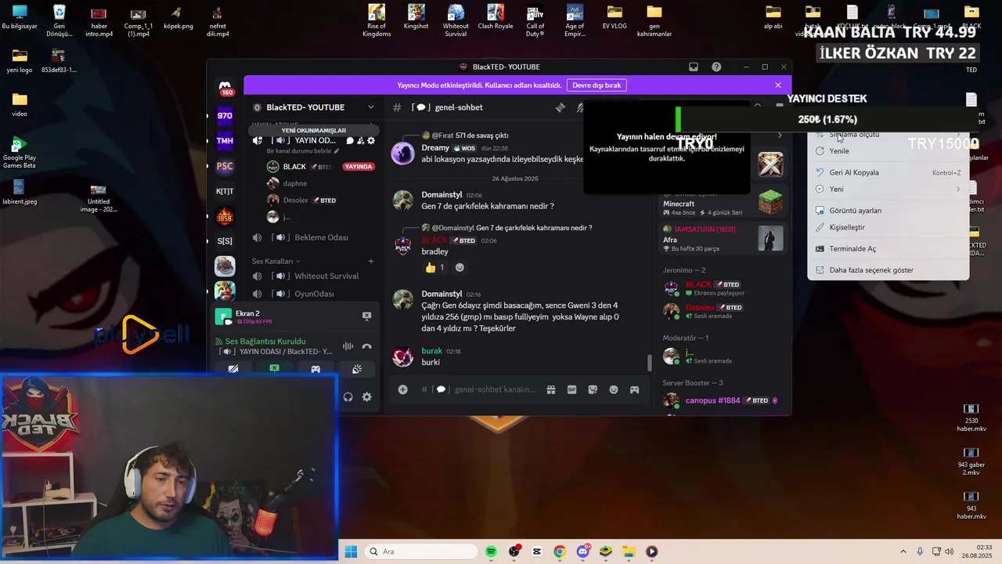Open Afra listening activity card
Viewport: 1002px width, 564px height.
point(723,238)
